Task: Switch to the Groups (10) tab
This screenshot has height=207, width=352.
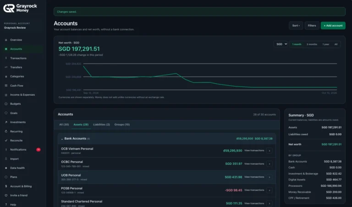Action: coord(122,125)
